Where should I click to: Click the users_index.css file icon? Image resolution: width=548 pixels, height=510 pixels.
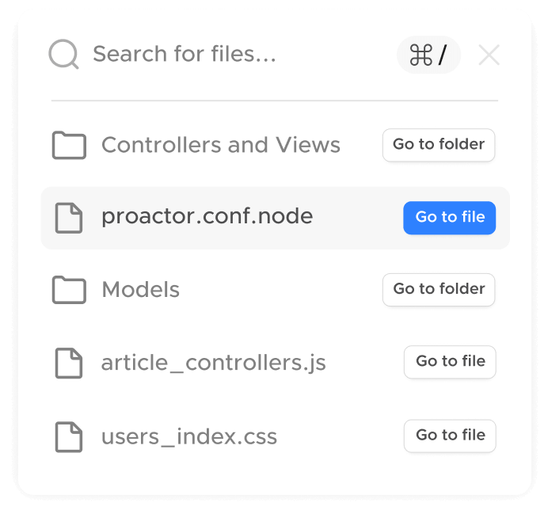[x=69, y=436]
